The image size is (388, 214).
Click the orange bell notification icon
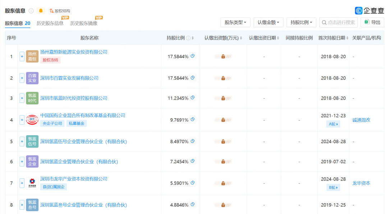(x=41, y=11)
